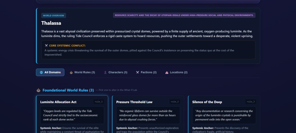Click the rule_3 identifier tag
Screen dimensions: 296x133
(x=251, y=102)
